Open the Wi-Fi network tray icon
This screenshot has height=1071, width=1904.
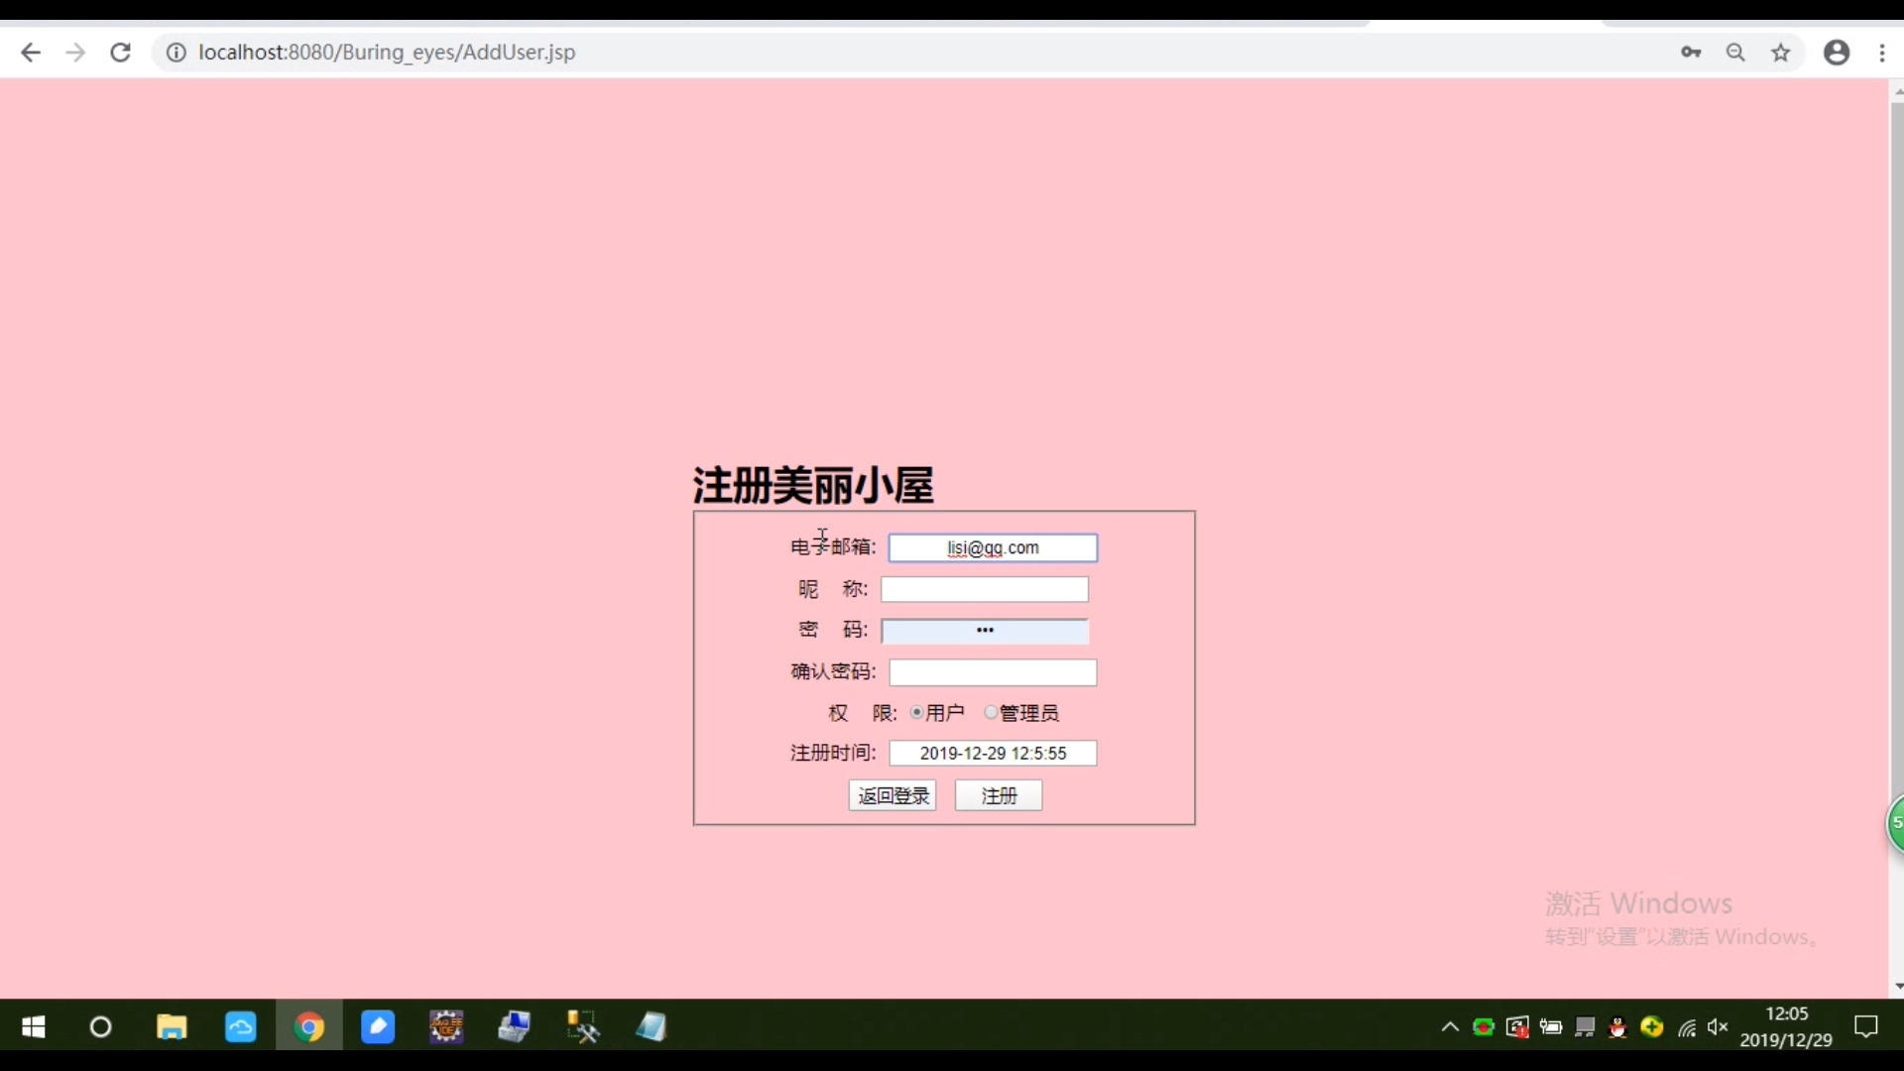pyautogui.click(x=1686, y=1027)
